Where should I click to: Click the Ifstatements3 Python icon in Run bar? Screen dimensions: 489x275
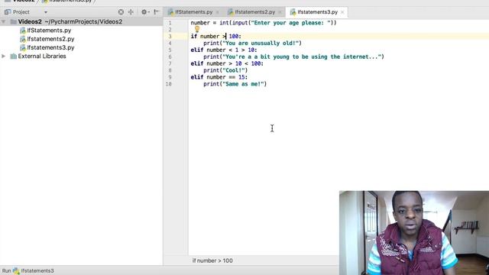[x=16, y=270]
